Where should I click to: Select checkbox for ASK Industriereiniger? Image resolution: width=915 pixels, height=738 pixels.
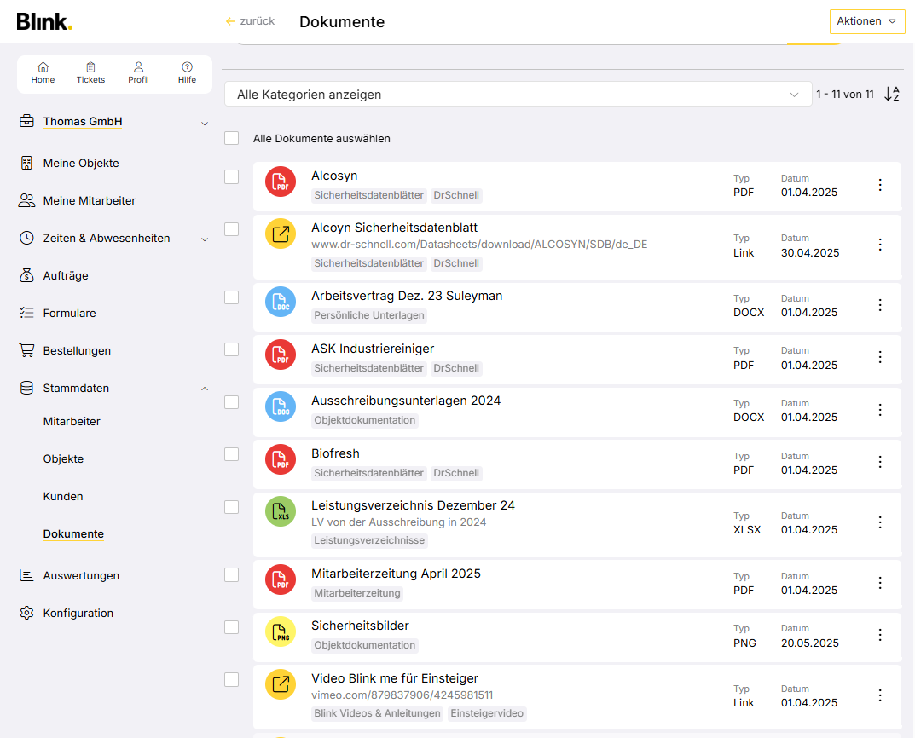click(x=232, y=349)
